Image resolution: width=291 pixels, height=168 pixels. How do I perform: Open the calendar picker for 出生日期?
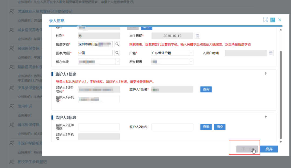198,36
